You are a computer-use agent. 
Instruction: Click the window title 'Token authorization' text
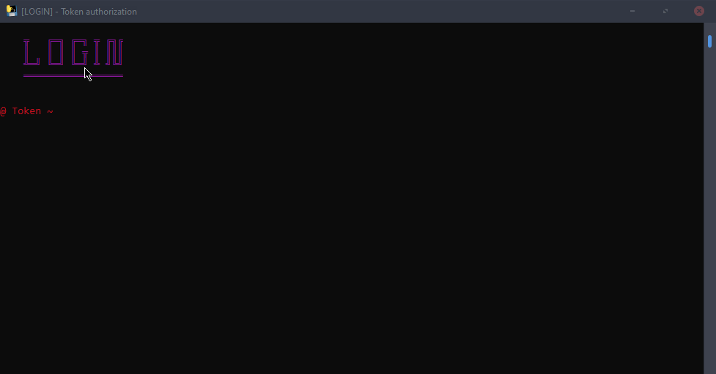pyautogui.click(x=99, y=12)
